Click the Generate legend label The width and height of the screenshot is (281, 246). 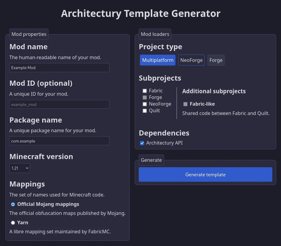(151, 160)
